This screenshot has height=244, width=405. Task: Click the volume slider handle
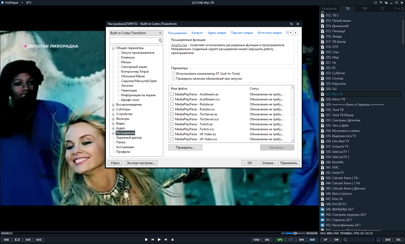coord(295,233)
